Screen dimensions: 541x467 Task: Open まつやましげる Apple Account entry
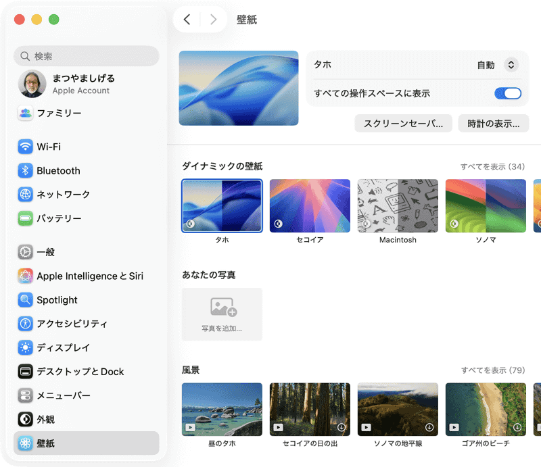[87, 84]
